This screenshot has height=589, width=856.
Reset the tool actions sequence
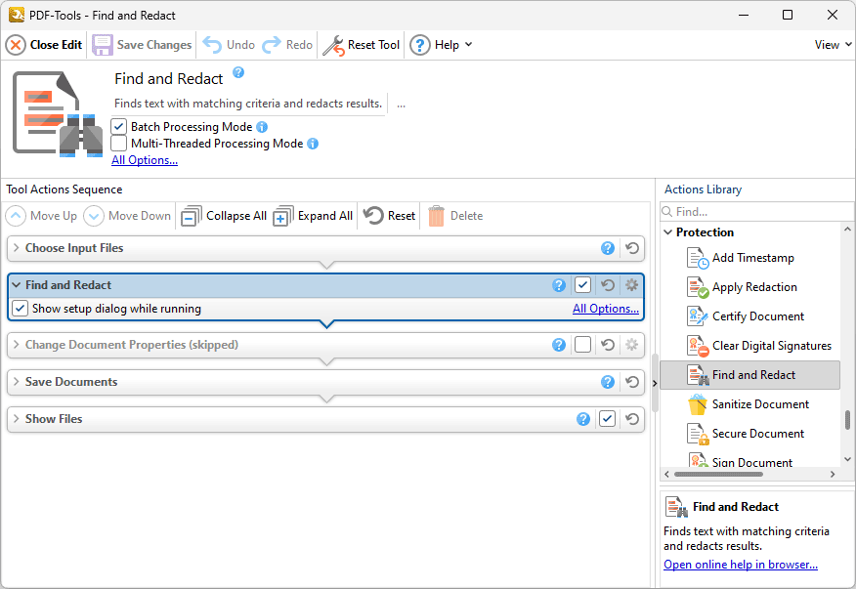tap(389, 216)
